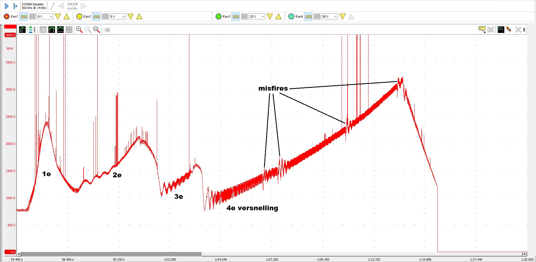Click the one-shot measurement button
Image resolution: width=536 pixels, height=262 pixels.
tap(15, 6)
